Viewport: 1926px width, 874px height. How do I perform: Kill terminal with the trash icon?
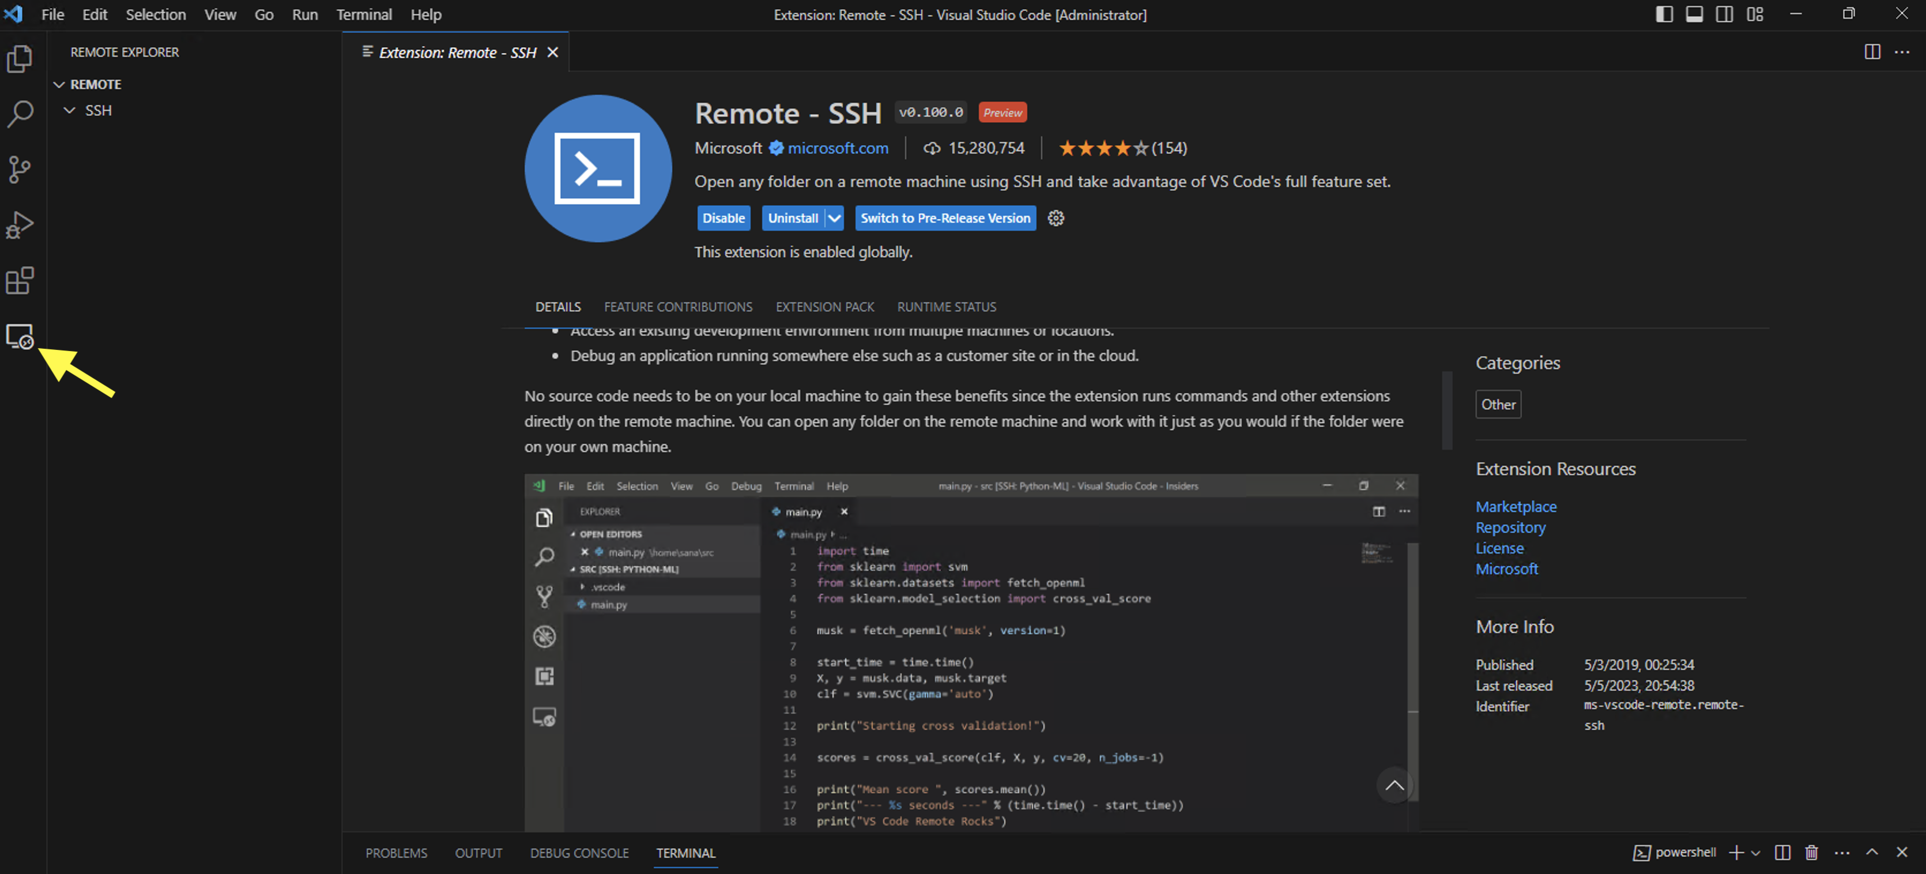(x=1811, y=852)
